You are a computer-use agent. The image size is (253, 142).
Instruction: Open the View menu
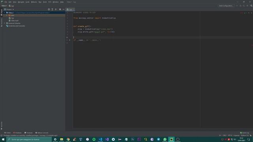[15, 2]
